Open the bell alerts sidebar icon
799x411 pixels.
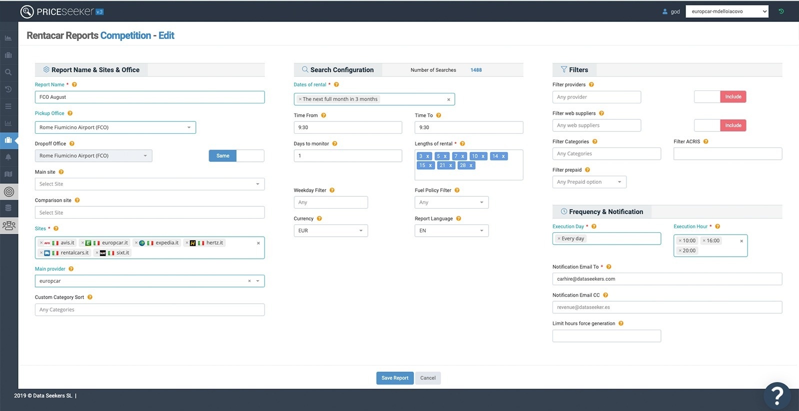point(8,157)
